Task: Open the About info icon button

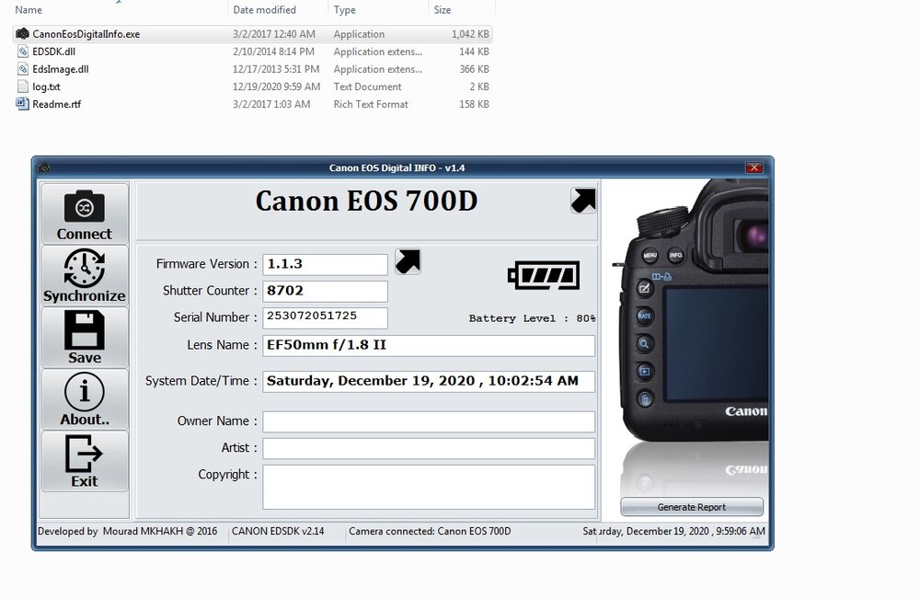Action: [x=84, y=399]
